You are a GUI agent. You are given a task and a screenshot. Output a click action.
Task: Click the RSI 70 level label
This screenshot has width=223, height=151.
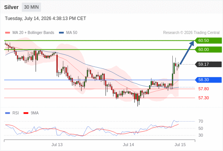[x=201, y=121]
